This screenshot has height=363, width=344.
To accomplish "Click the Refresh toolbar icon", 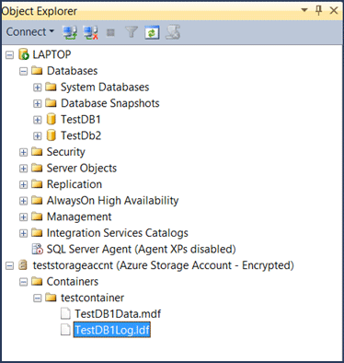I will (152, 32).
